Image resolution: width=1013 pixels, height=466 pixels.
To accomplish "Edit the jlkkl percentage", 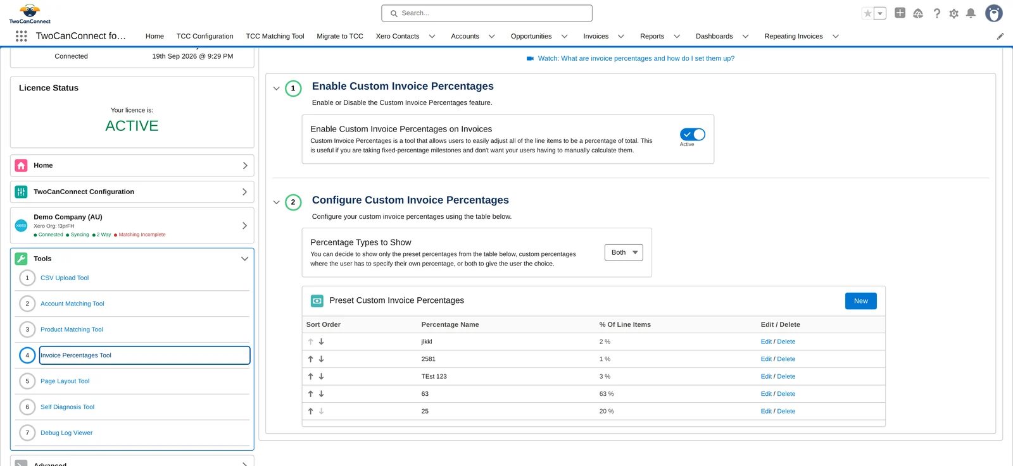I will pos(766,341).
